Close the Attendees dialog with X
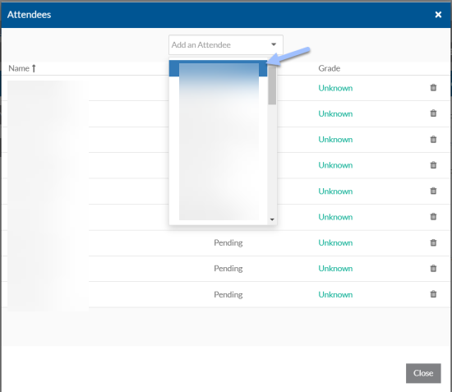The height and width of the screenshot is (392, 452). tap(438, 15)
